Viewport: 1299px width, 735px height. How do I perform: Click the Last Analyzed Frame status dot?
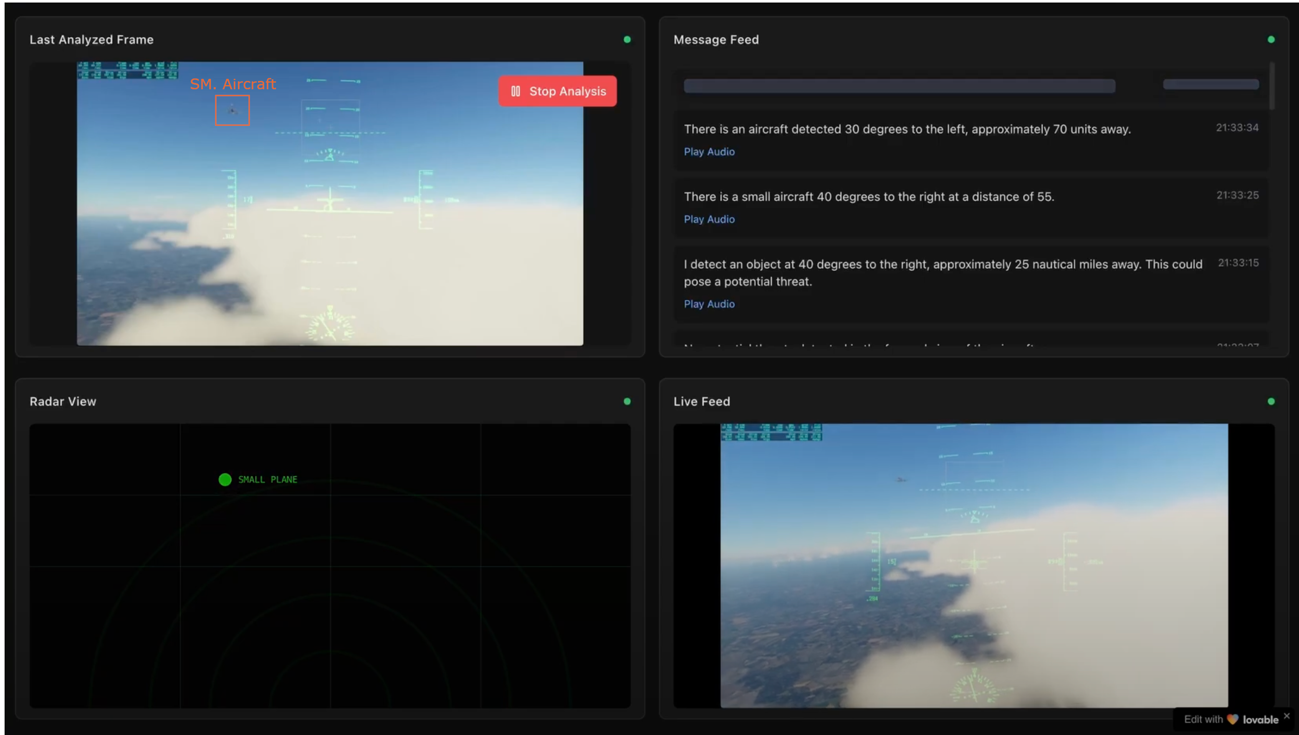(x=627, y=39)
